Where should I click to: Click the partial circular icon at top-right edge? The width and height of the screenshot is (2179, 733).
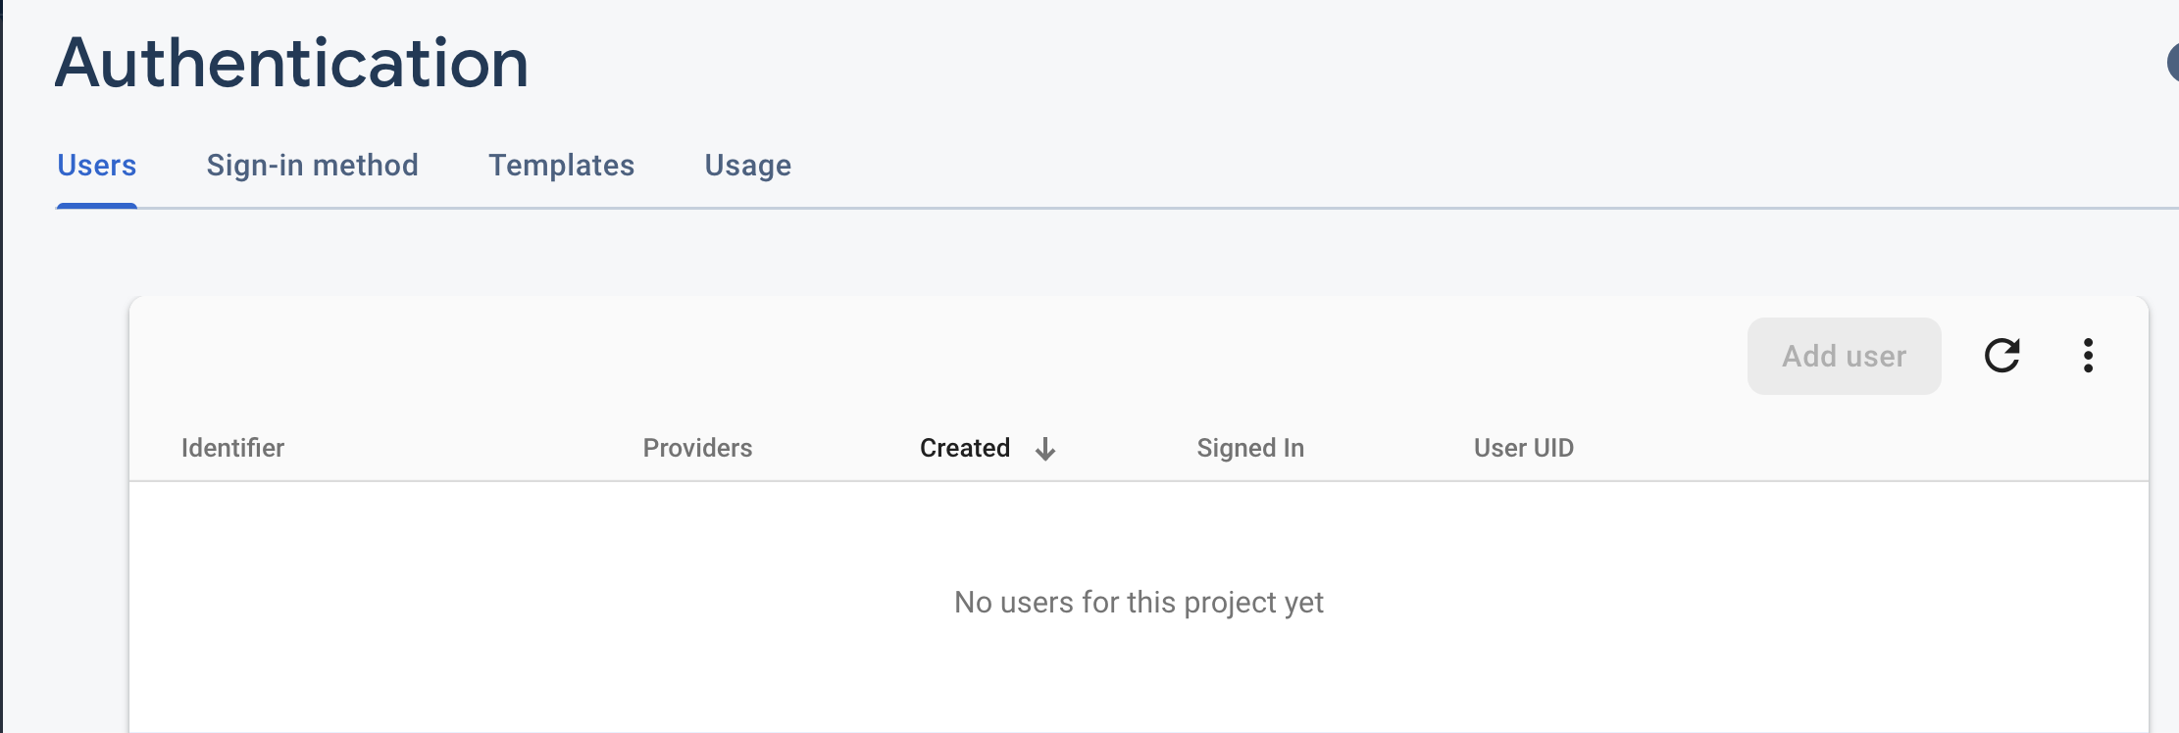point(2171,64)
